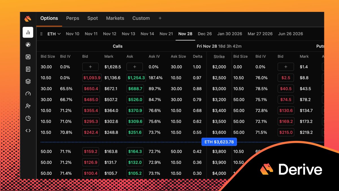Screen dimensions: 339x191
Task: Open the circular globe sidebar icon
Action: (28, 45)
